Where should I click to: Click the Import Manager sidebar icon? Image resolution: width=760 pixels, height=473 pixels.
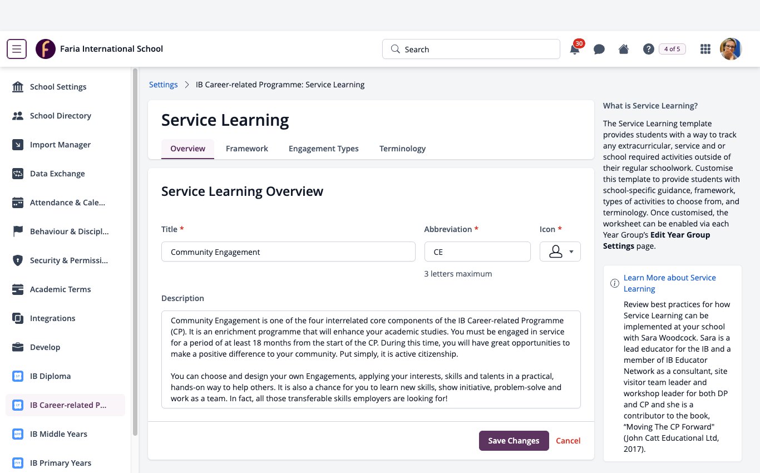[x=18, y=145]
